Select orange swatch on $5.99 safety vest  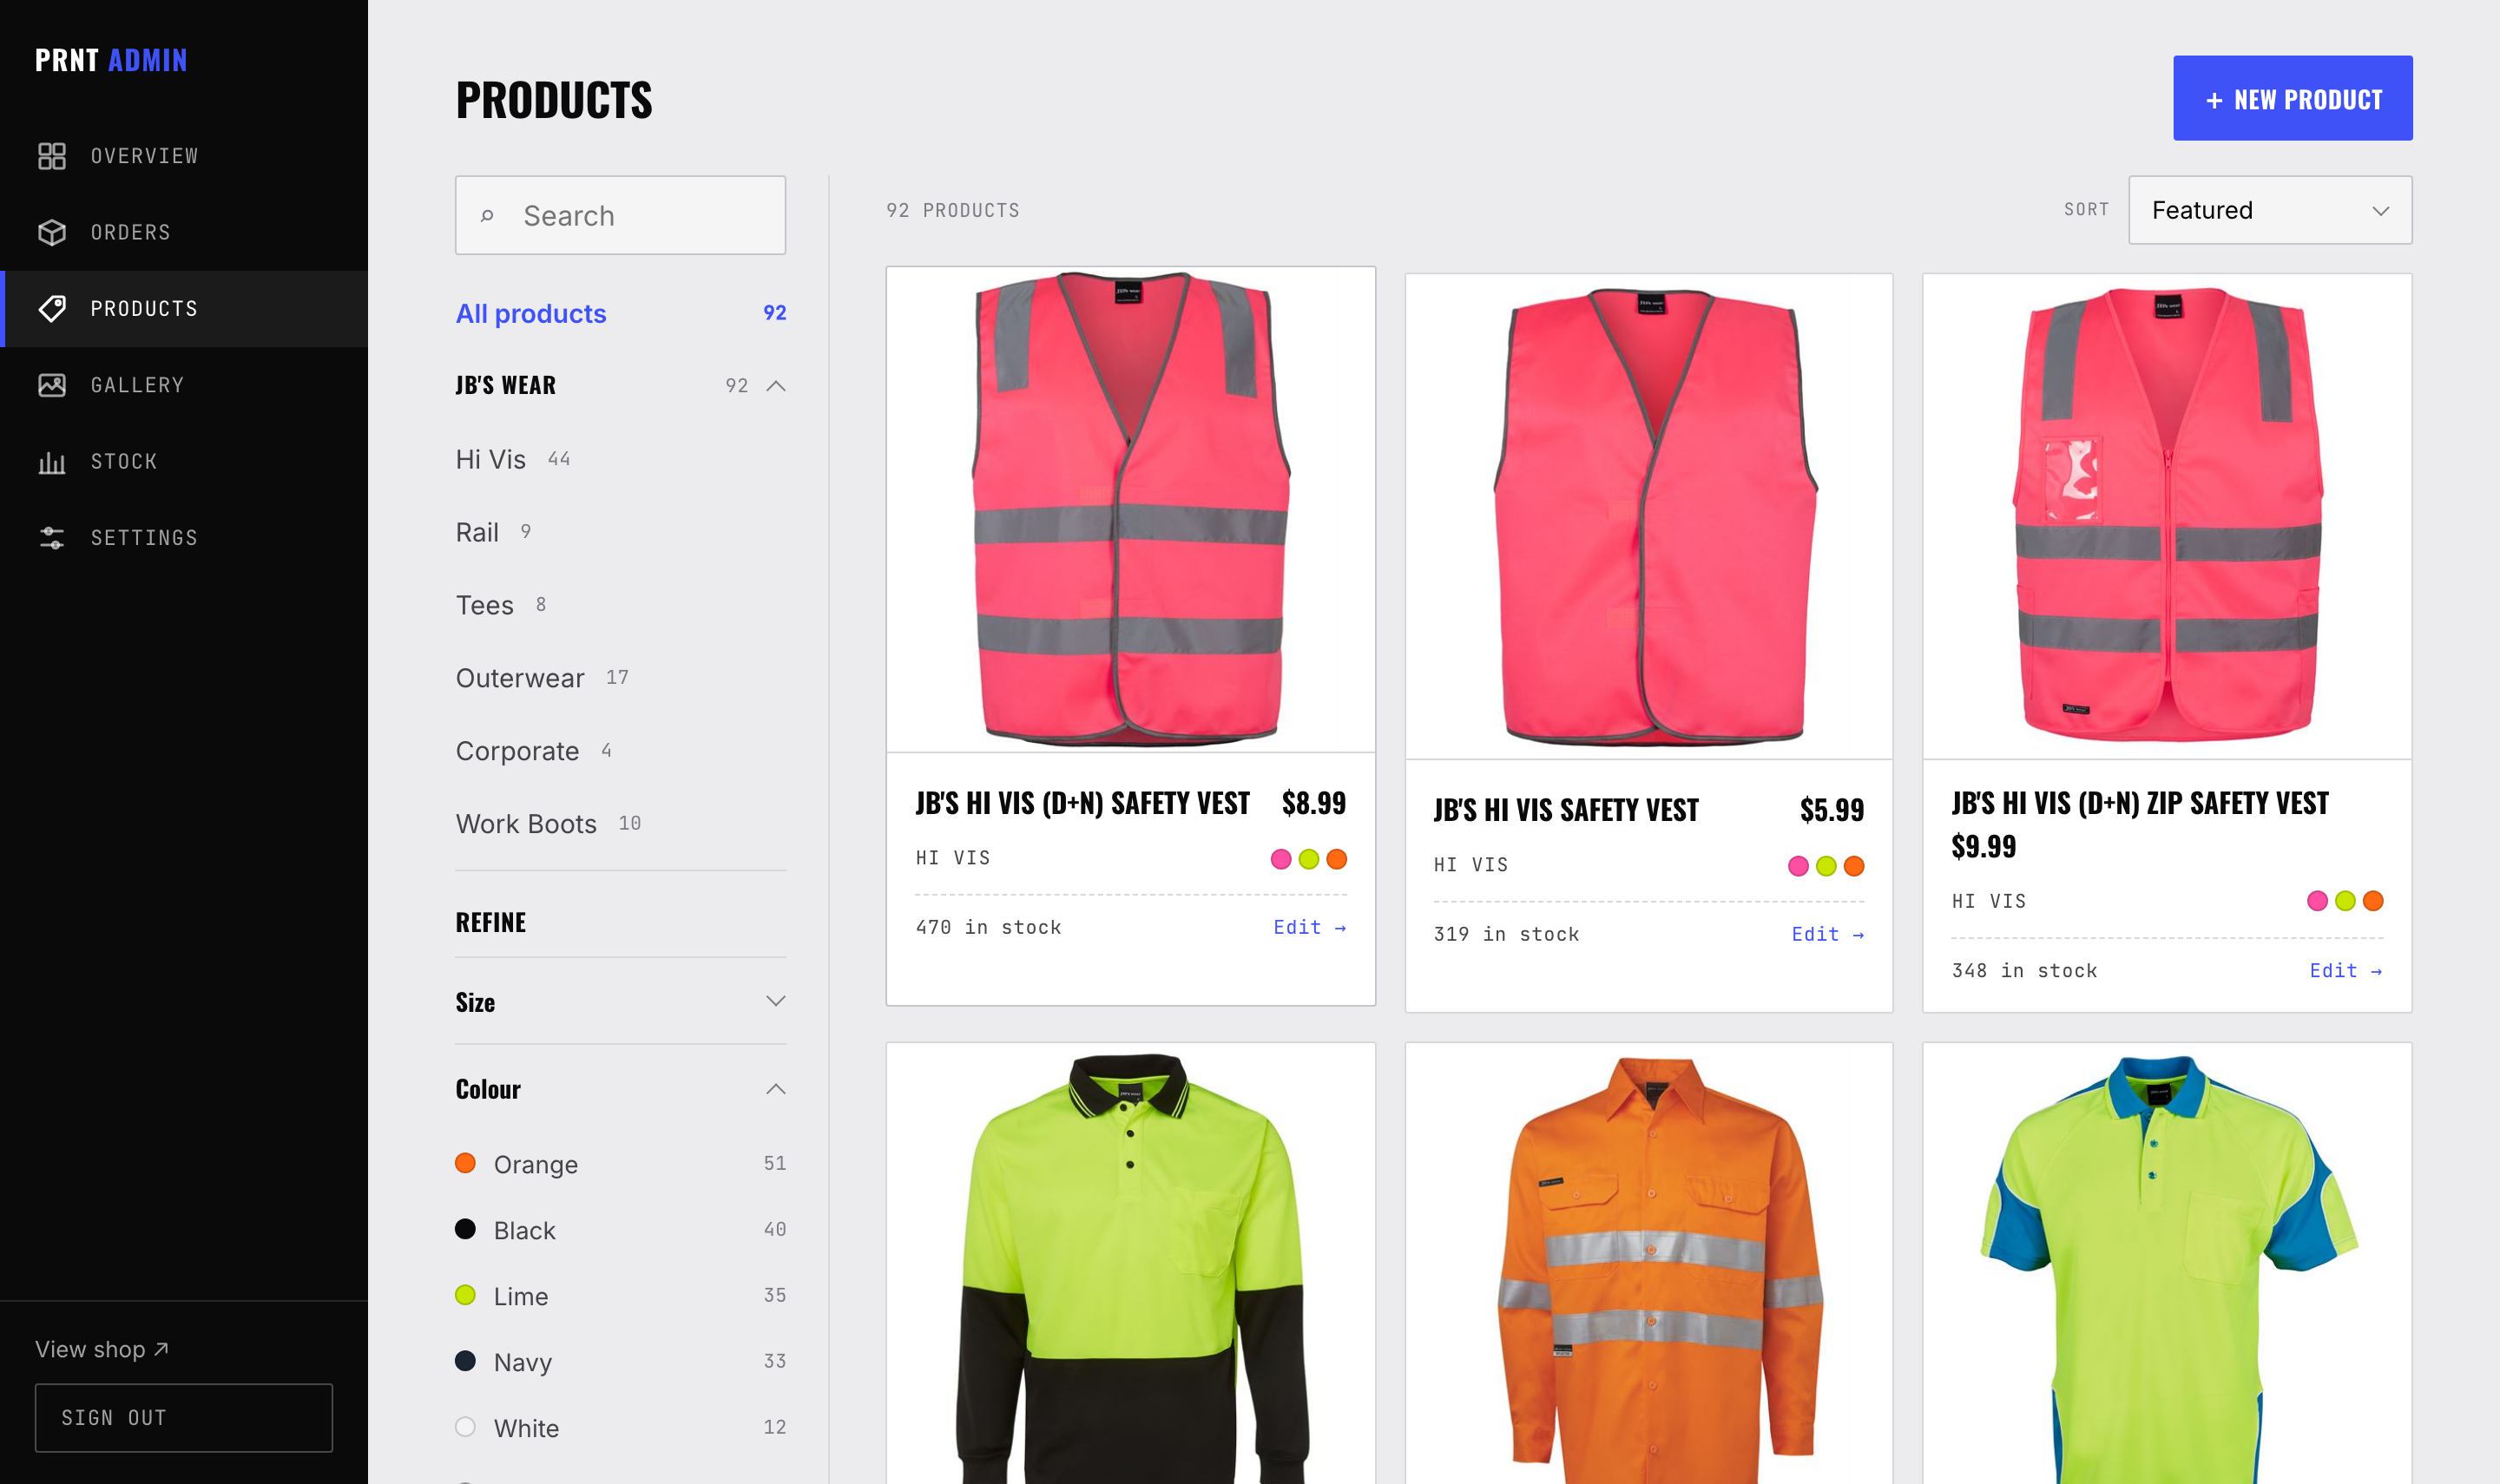[1854, 866]
